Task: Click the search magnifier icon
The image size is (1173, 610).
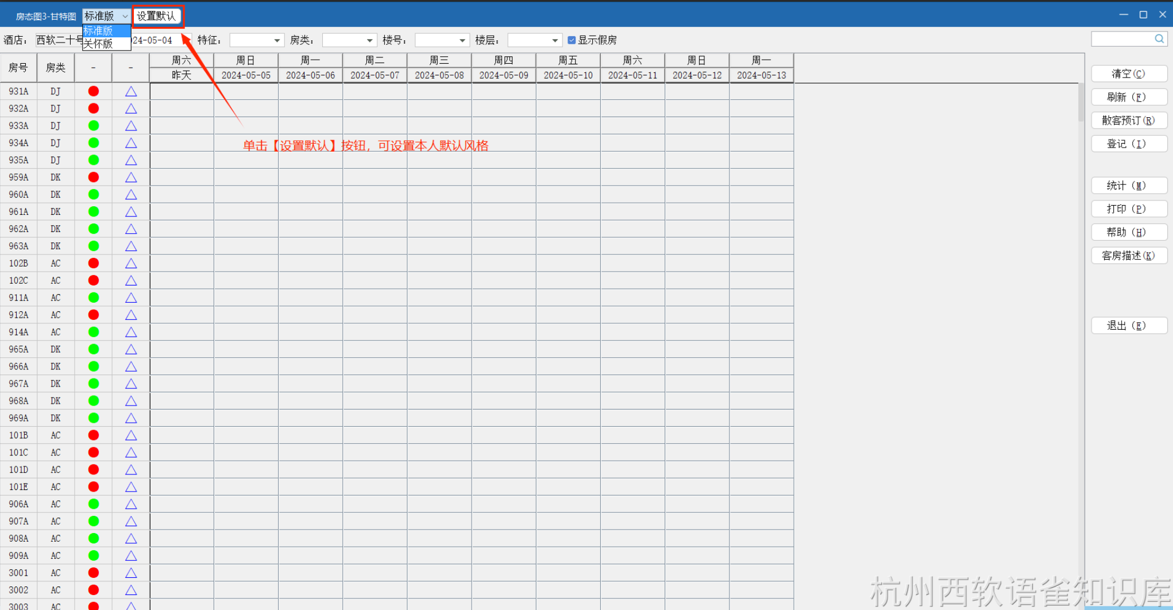Action: 1159,39
